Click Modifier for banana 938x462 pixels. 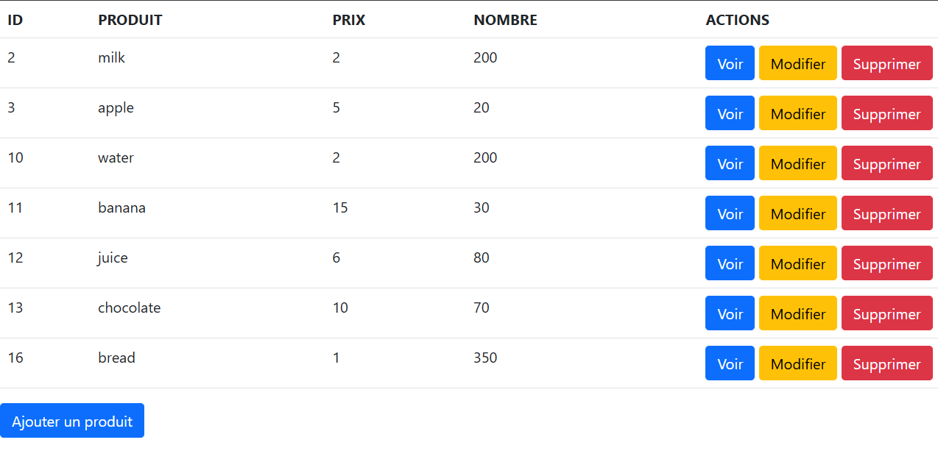coord(797,213)
